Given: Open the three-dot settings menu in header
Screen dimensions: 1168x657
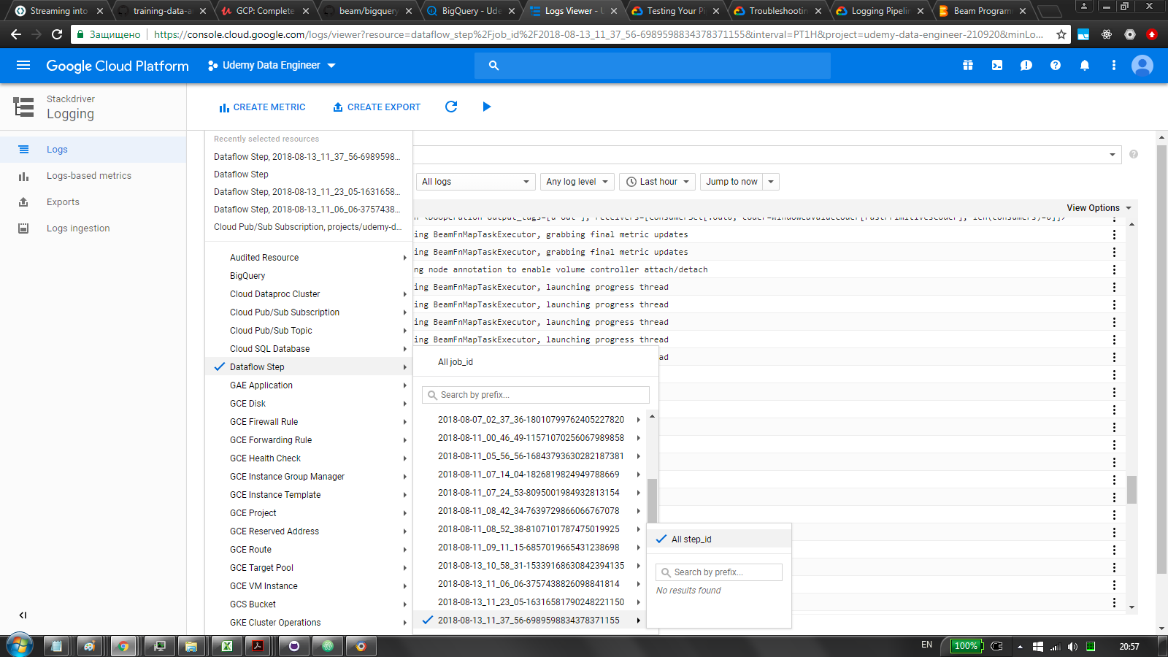Looking at the screenshot, I should [x=1114, y=66].
